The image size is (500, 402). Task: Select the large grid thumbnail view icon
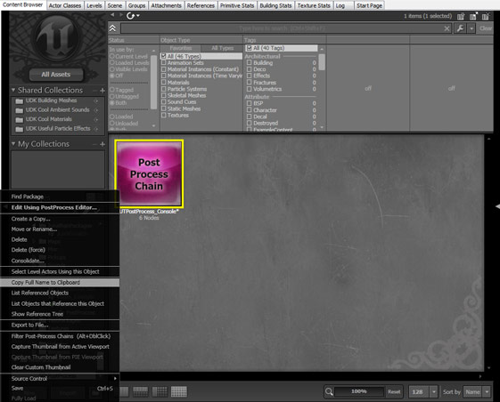tap(179, 391)
